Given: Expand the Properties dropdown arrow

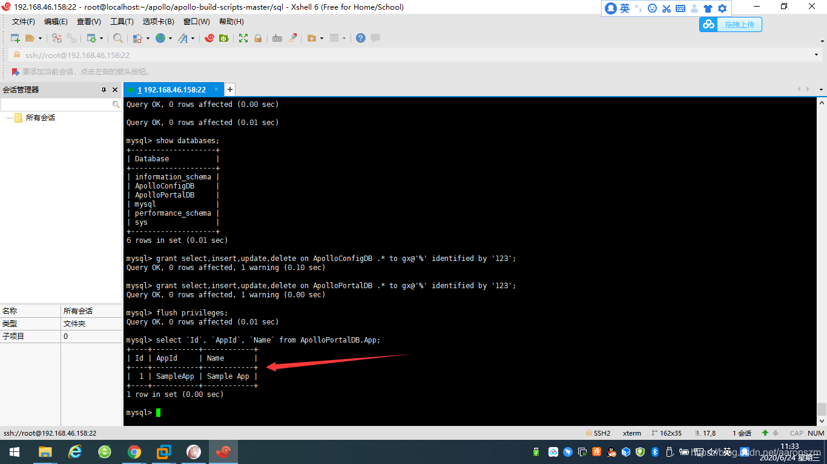Looking at the screenshot, I should coord(101,38).
